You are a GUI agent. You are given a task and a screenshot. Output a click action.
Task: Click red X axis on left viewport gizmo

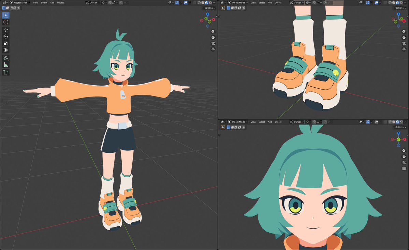click(x=213, y=19)
